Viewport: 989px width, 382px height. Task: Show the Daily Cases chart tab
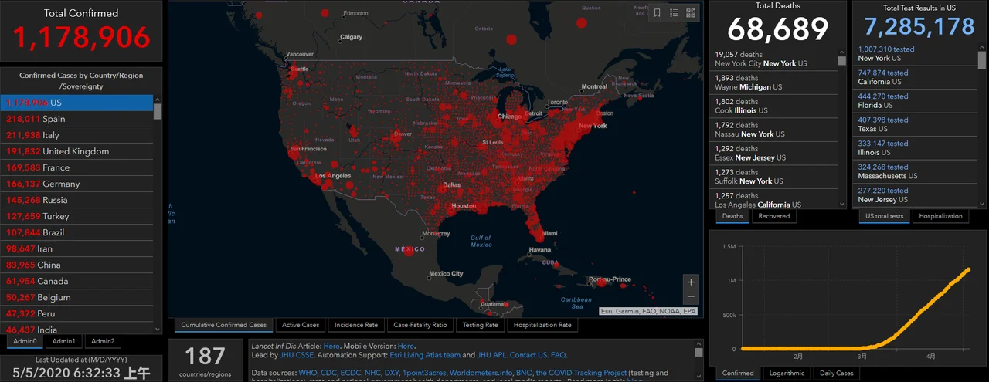tap(837, 374)
